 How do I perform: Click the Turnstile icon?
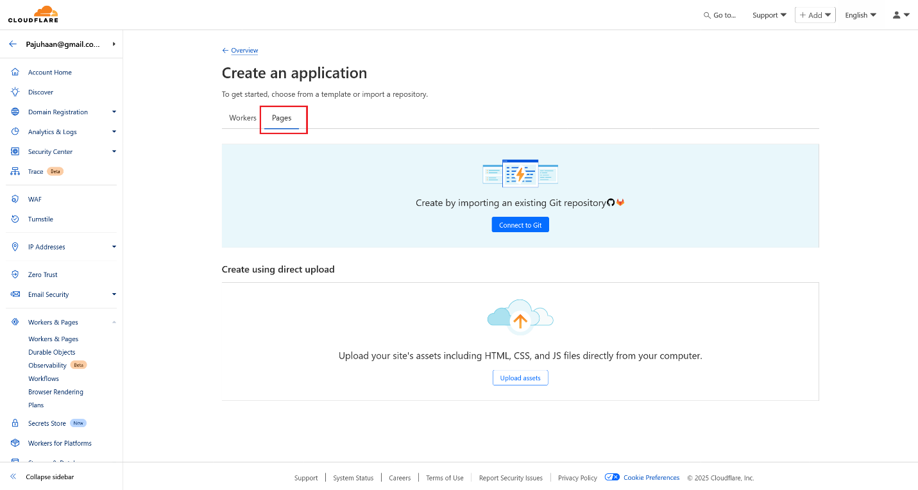coord(15,219)
